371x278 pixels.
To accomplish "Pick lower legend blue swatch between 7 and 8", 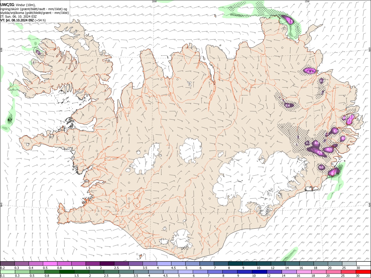I will (x=215, y=272).
